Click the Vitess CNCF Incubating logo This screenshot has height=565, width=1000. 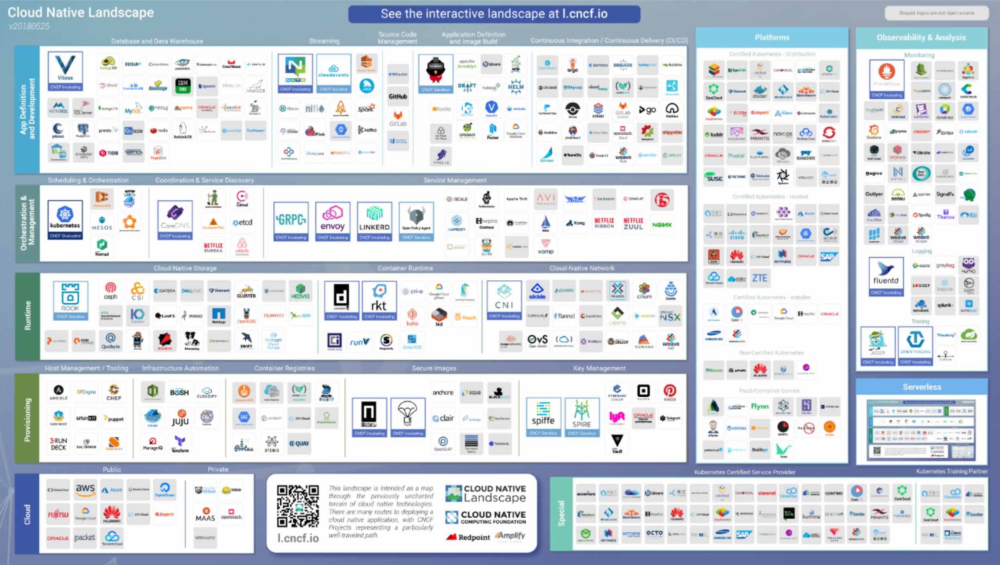point(65,71)
